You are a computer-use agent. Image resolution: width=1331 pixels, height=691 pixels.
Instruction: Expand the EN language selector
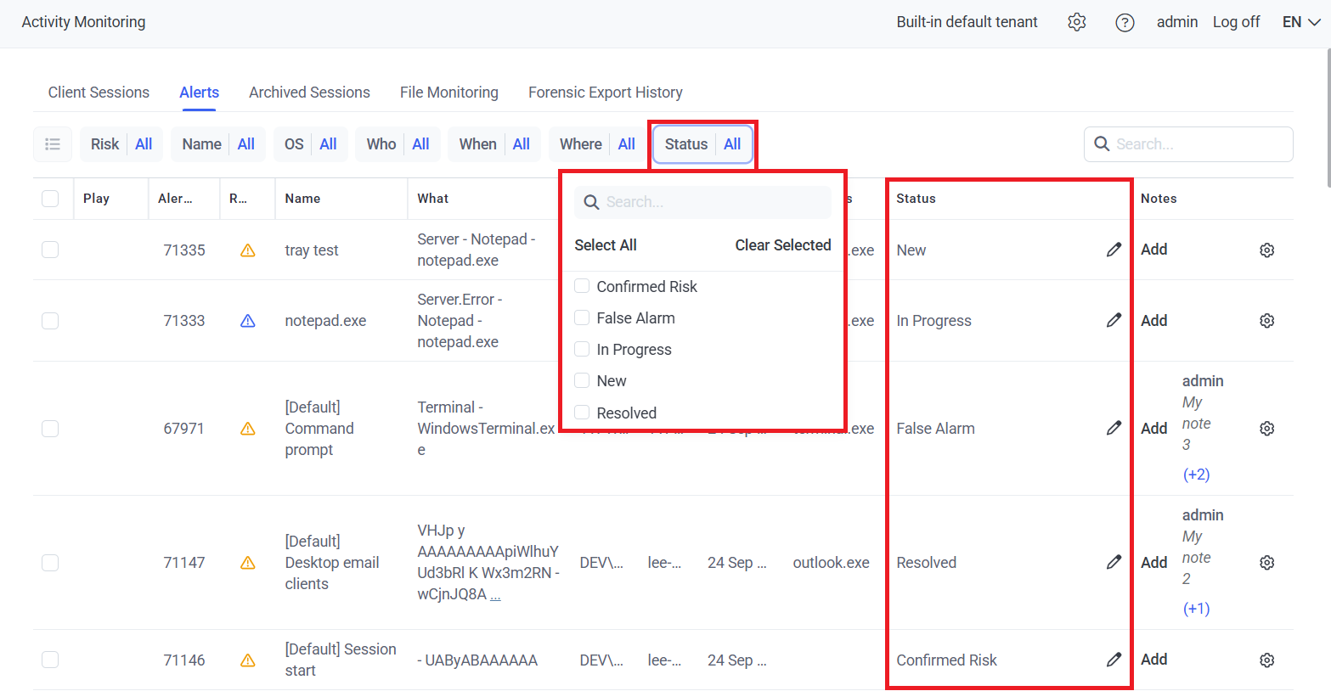pos(1300,22)
